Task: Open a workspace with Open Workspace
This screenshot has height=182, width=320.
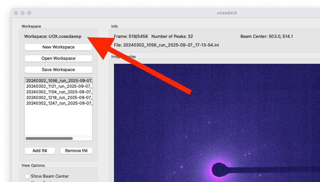Action: (x=58, y=58)
